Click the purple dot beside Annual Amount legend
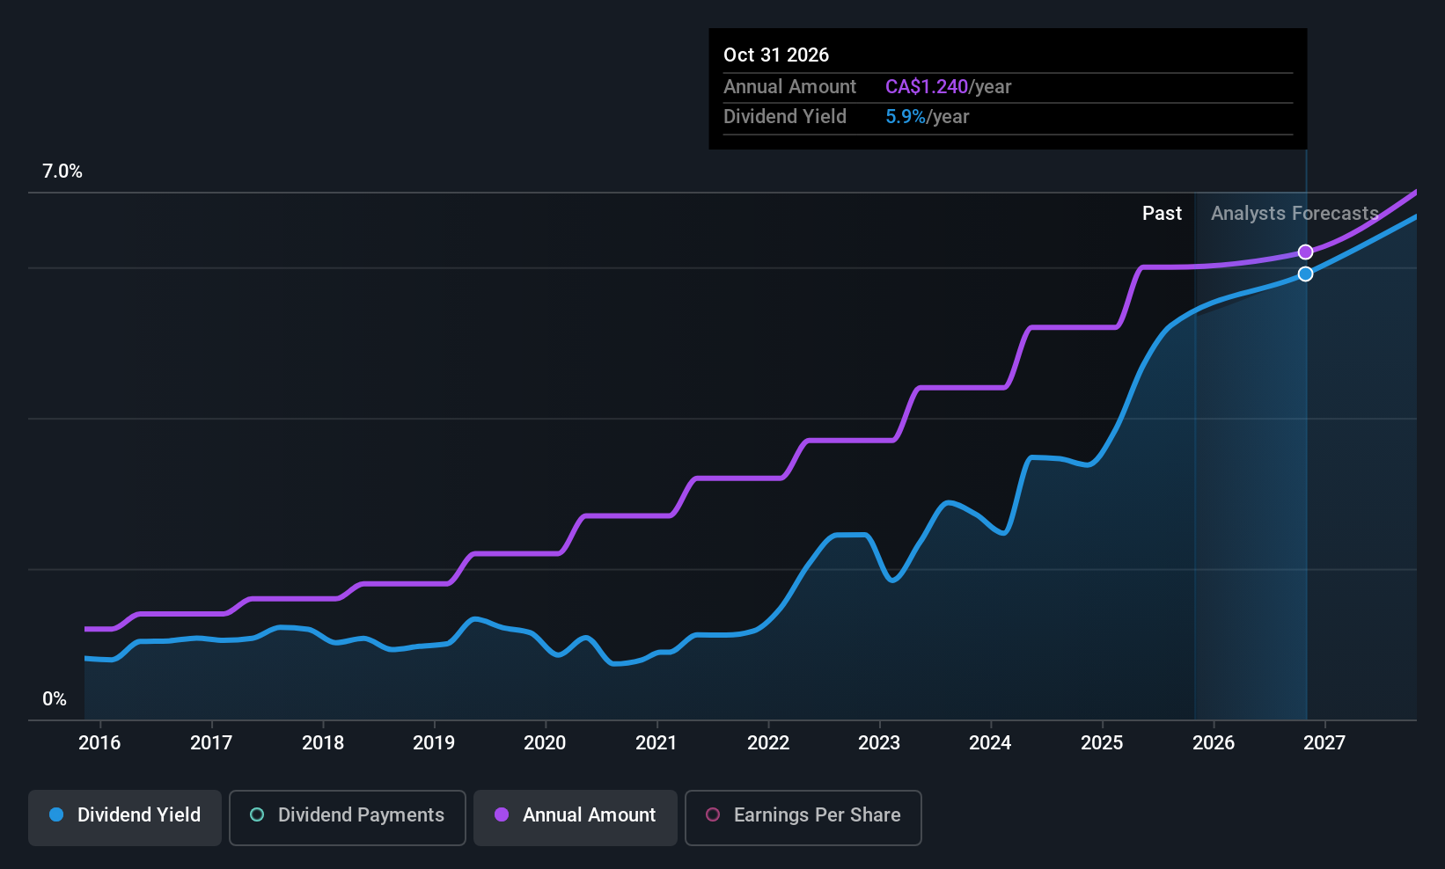This screenshot has height=869, width=1445. pyautogui.click(x=502, y=814)
